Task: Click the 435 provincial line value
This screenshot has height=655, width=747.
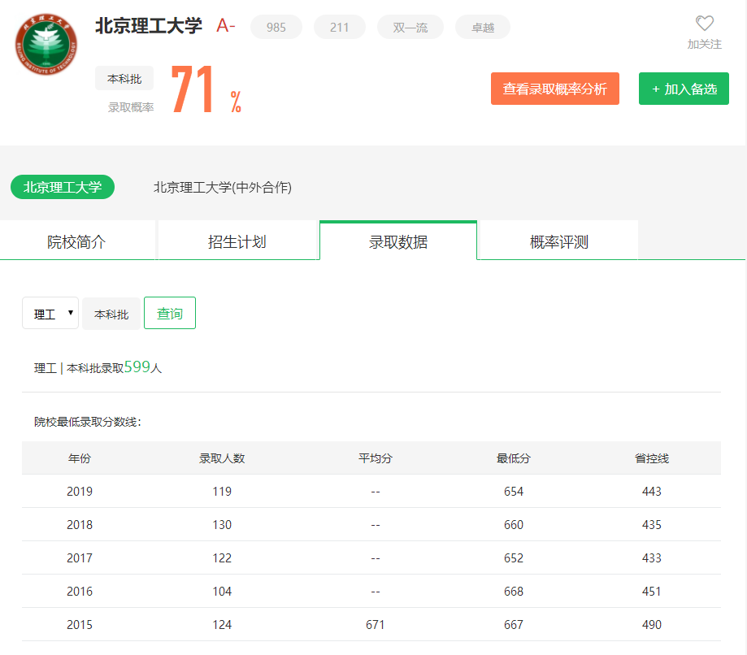Action: click(652, 524)
